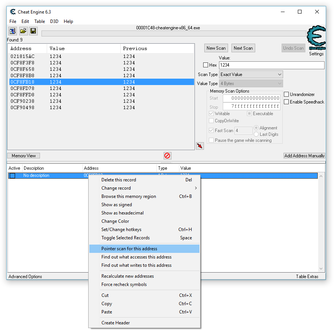334x330 pixels.
Task: Click the Description column header
Action: [52, 168]
